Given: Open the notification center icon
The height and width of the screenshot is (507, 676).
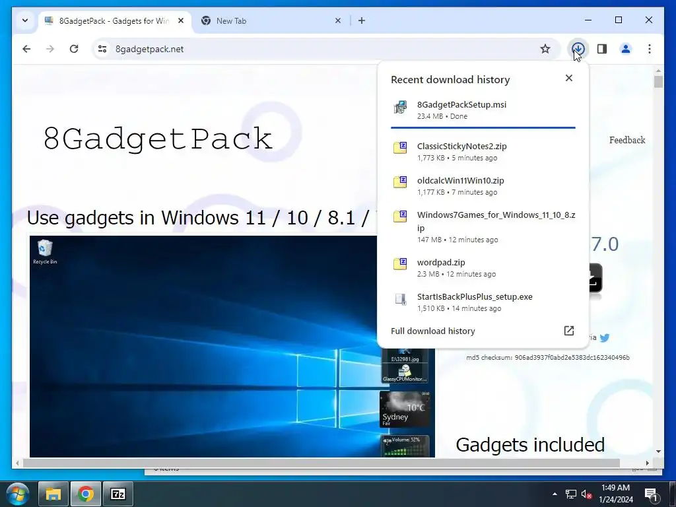Looking at the screenshot, I should point(650,494).
